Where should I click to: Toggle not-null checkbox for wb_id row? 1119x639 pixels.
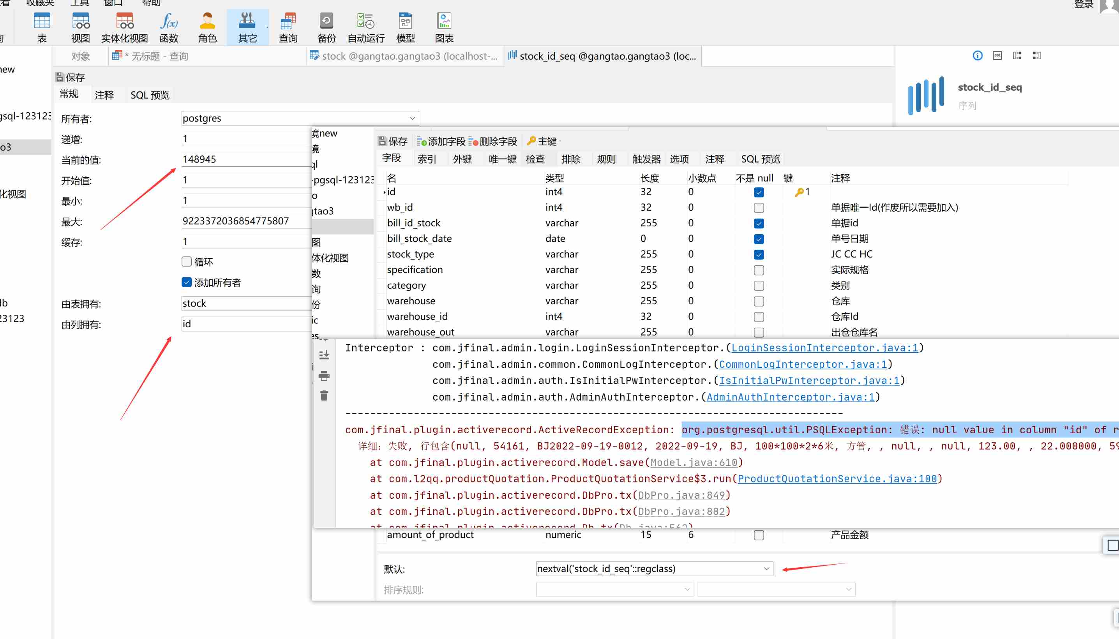tap(759, 208)
